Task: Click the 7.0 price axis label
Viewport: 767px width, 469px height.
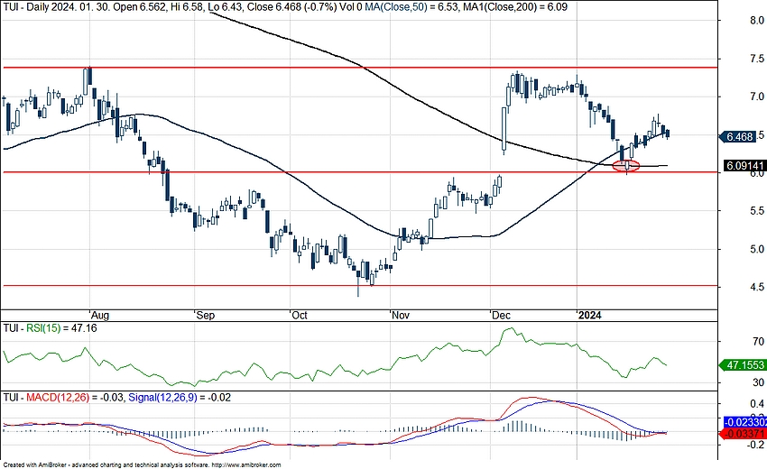Action: pyautogui.click(x=757, y=97)
